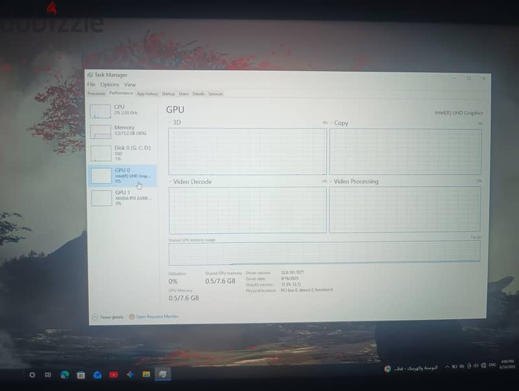The width and height of the screenshot is (519, 391).
Task: Click the ENG language indicator
Action: (x=492, y=365)
